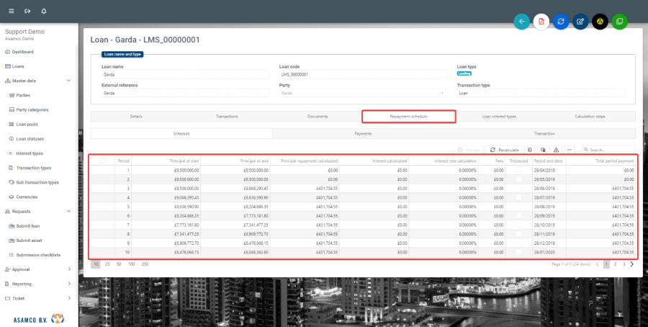The height and width of the screenshot is (327, 648).
Task: Open the edit loan pencil icon
Action: [x=580, y=22]
